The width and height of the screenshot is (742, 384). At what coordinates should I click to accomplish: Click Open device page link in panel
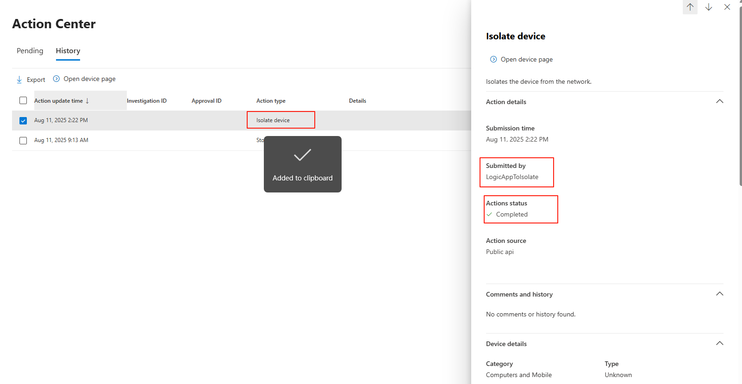[526, 59]
